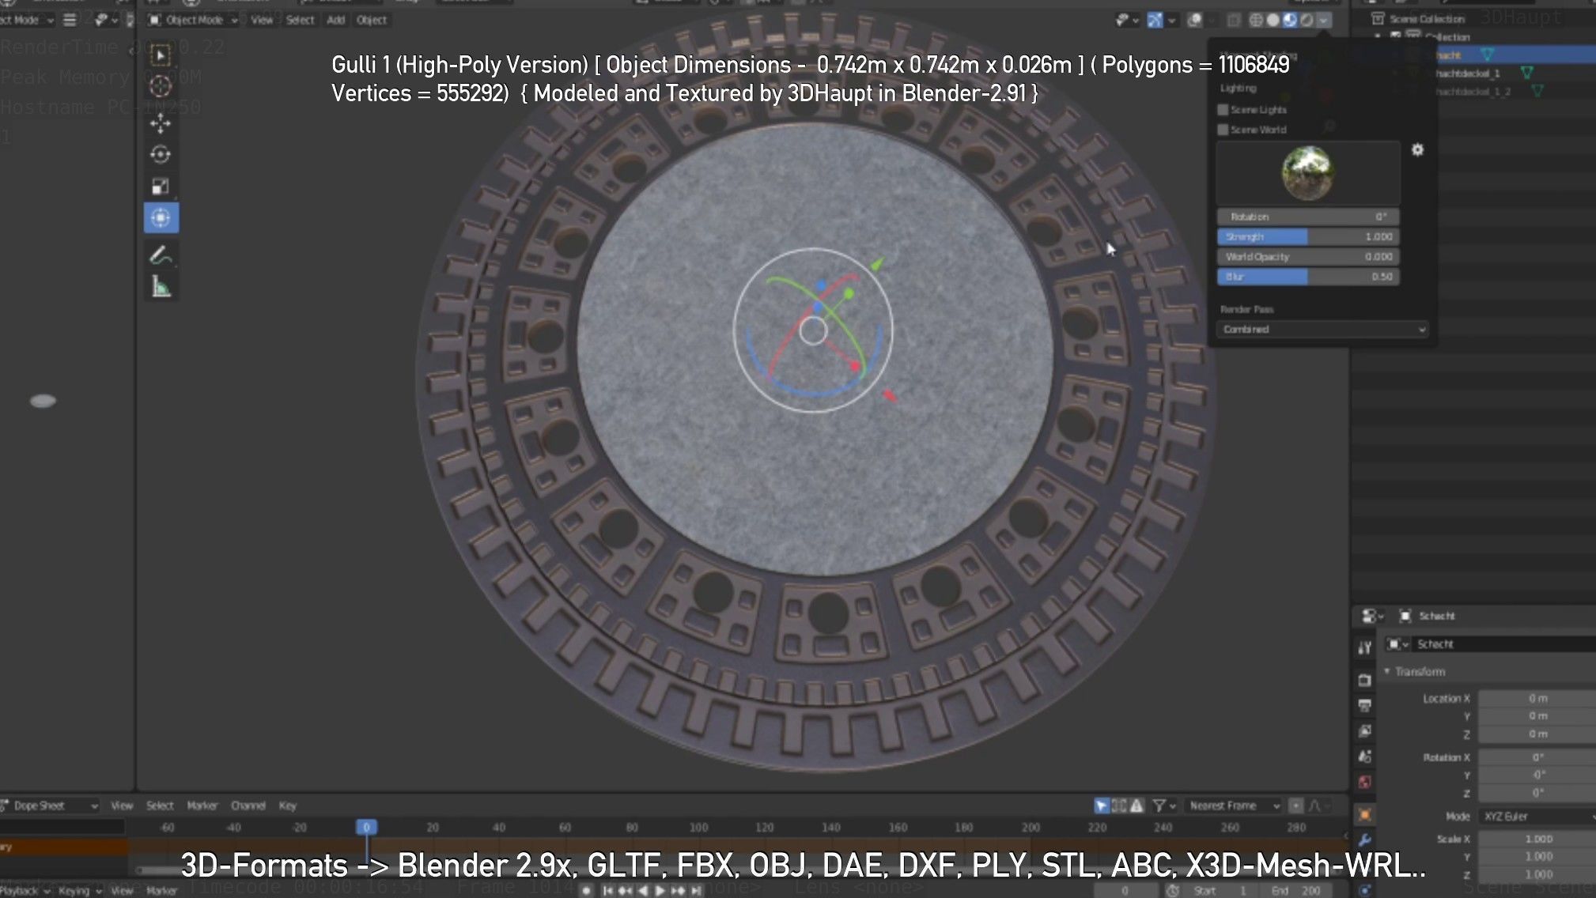
Task: Open Object Mode dropdown
Action: click(x=193, y=20)
